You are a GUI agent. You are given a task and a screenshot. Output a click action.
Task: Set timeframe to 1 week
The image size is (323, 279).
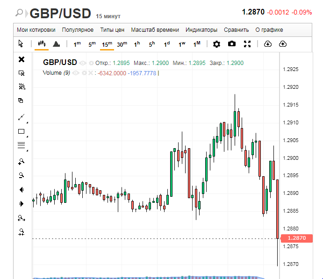point(182,44)
